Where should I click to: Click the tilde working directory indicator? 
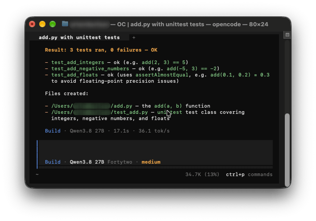37,174
